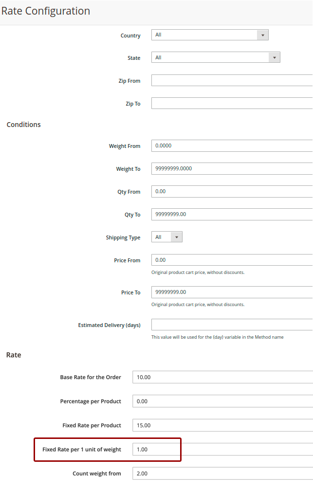
Task: Select the Weight To input
Action: coord(232,169)
